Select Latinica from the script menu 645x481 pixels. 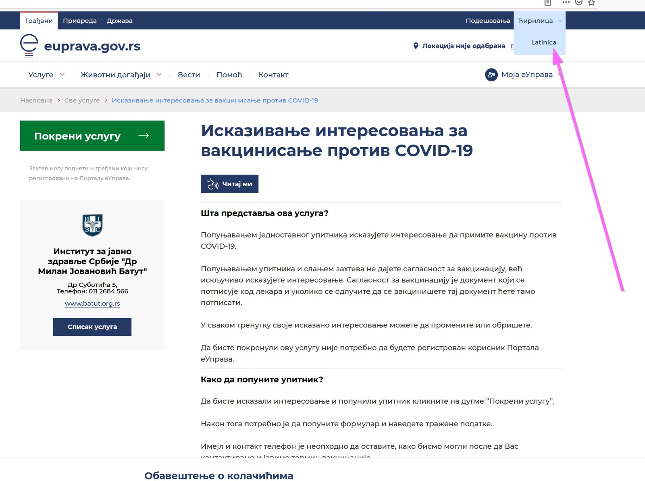[543, 42]
